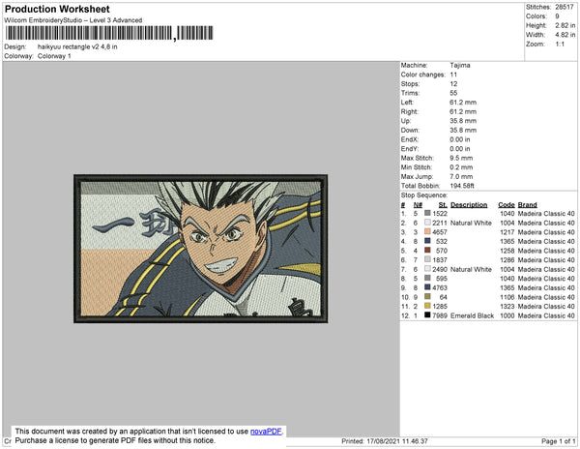Select the 'Brand' column header

(x=527, y=205)
